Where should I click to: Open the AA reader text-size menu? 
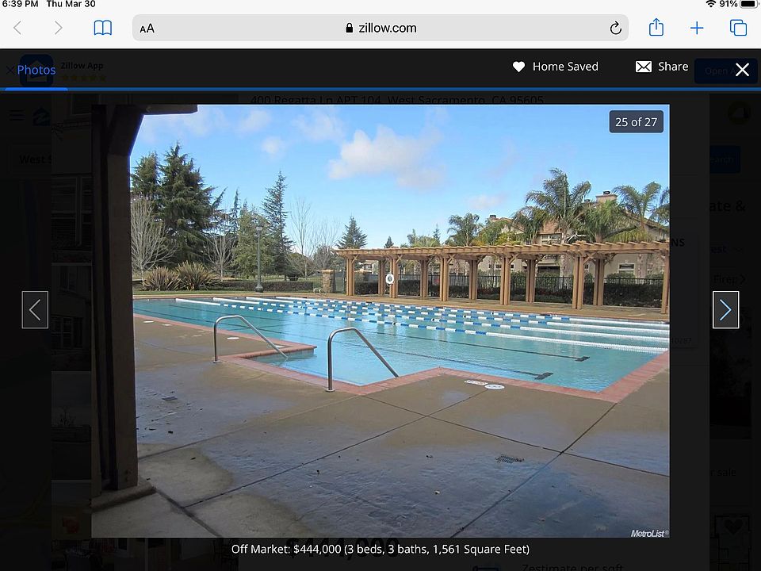pyautogui.click(x=147, y=29)
